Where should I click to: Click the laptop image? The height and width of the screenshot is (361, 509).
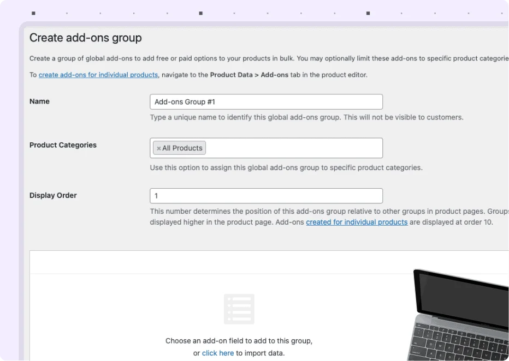pyautogui.click(x=458, y=315)
